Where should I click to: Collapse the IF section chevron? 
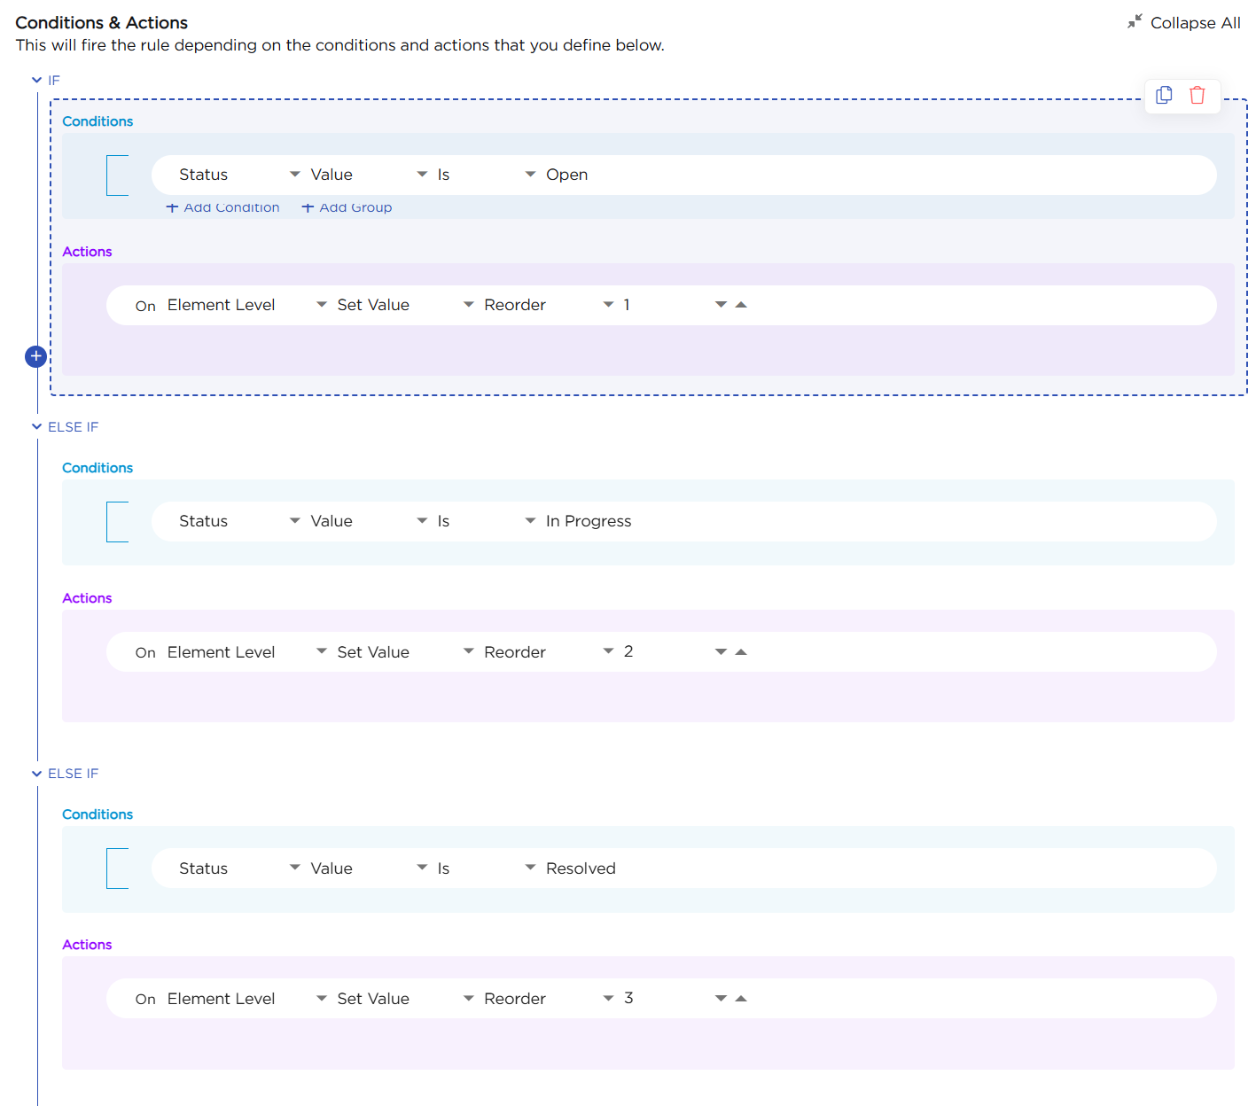(36, 80)
